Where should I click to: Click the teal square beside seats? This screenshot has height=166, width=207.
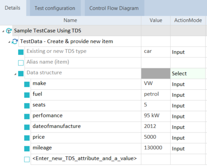(27, 106)
